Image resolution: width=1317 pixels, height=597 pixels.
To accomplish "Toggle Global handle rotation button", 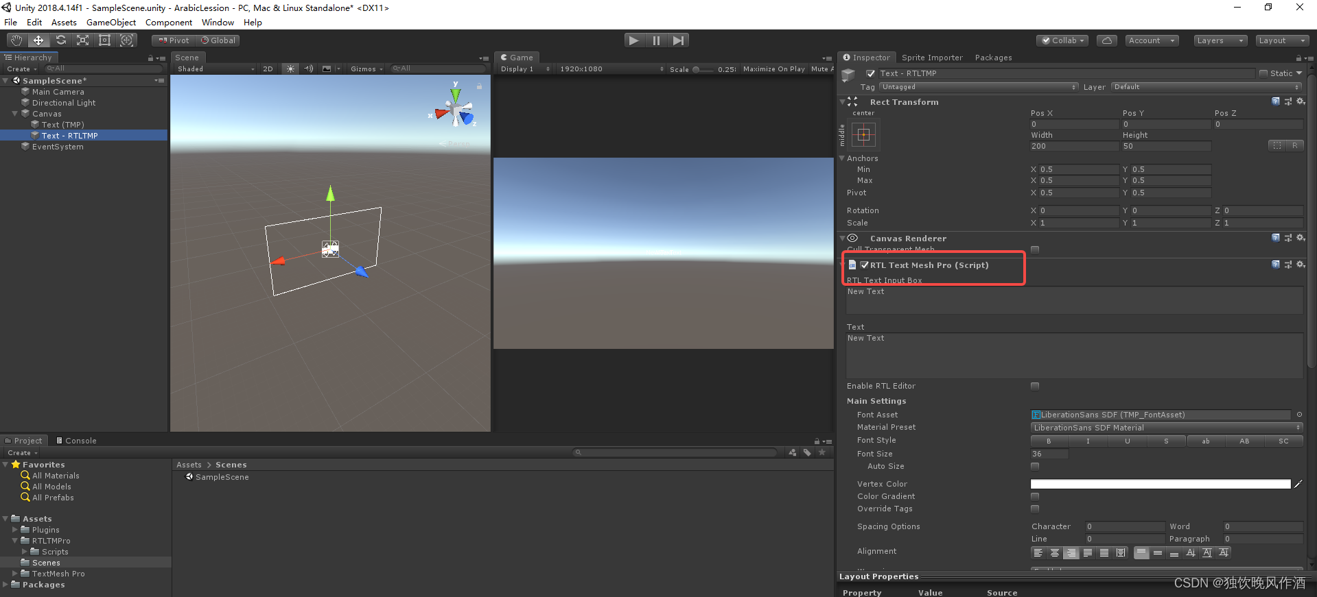I will coord(218,40).
